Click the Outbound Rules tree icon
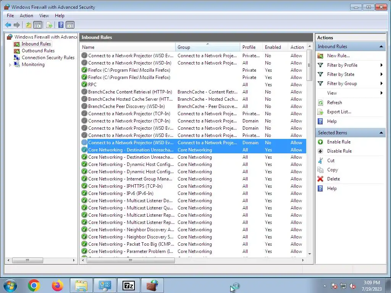The image size is (391, 293). [x=17, y=51]
